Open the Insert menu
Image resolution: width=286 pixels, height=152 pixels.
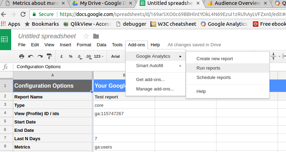point(66,45)
